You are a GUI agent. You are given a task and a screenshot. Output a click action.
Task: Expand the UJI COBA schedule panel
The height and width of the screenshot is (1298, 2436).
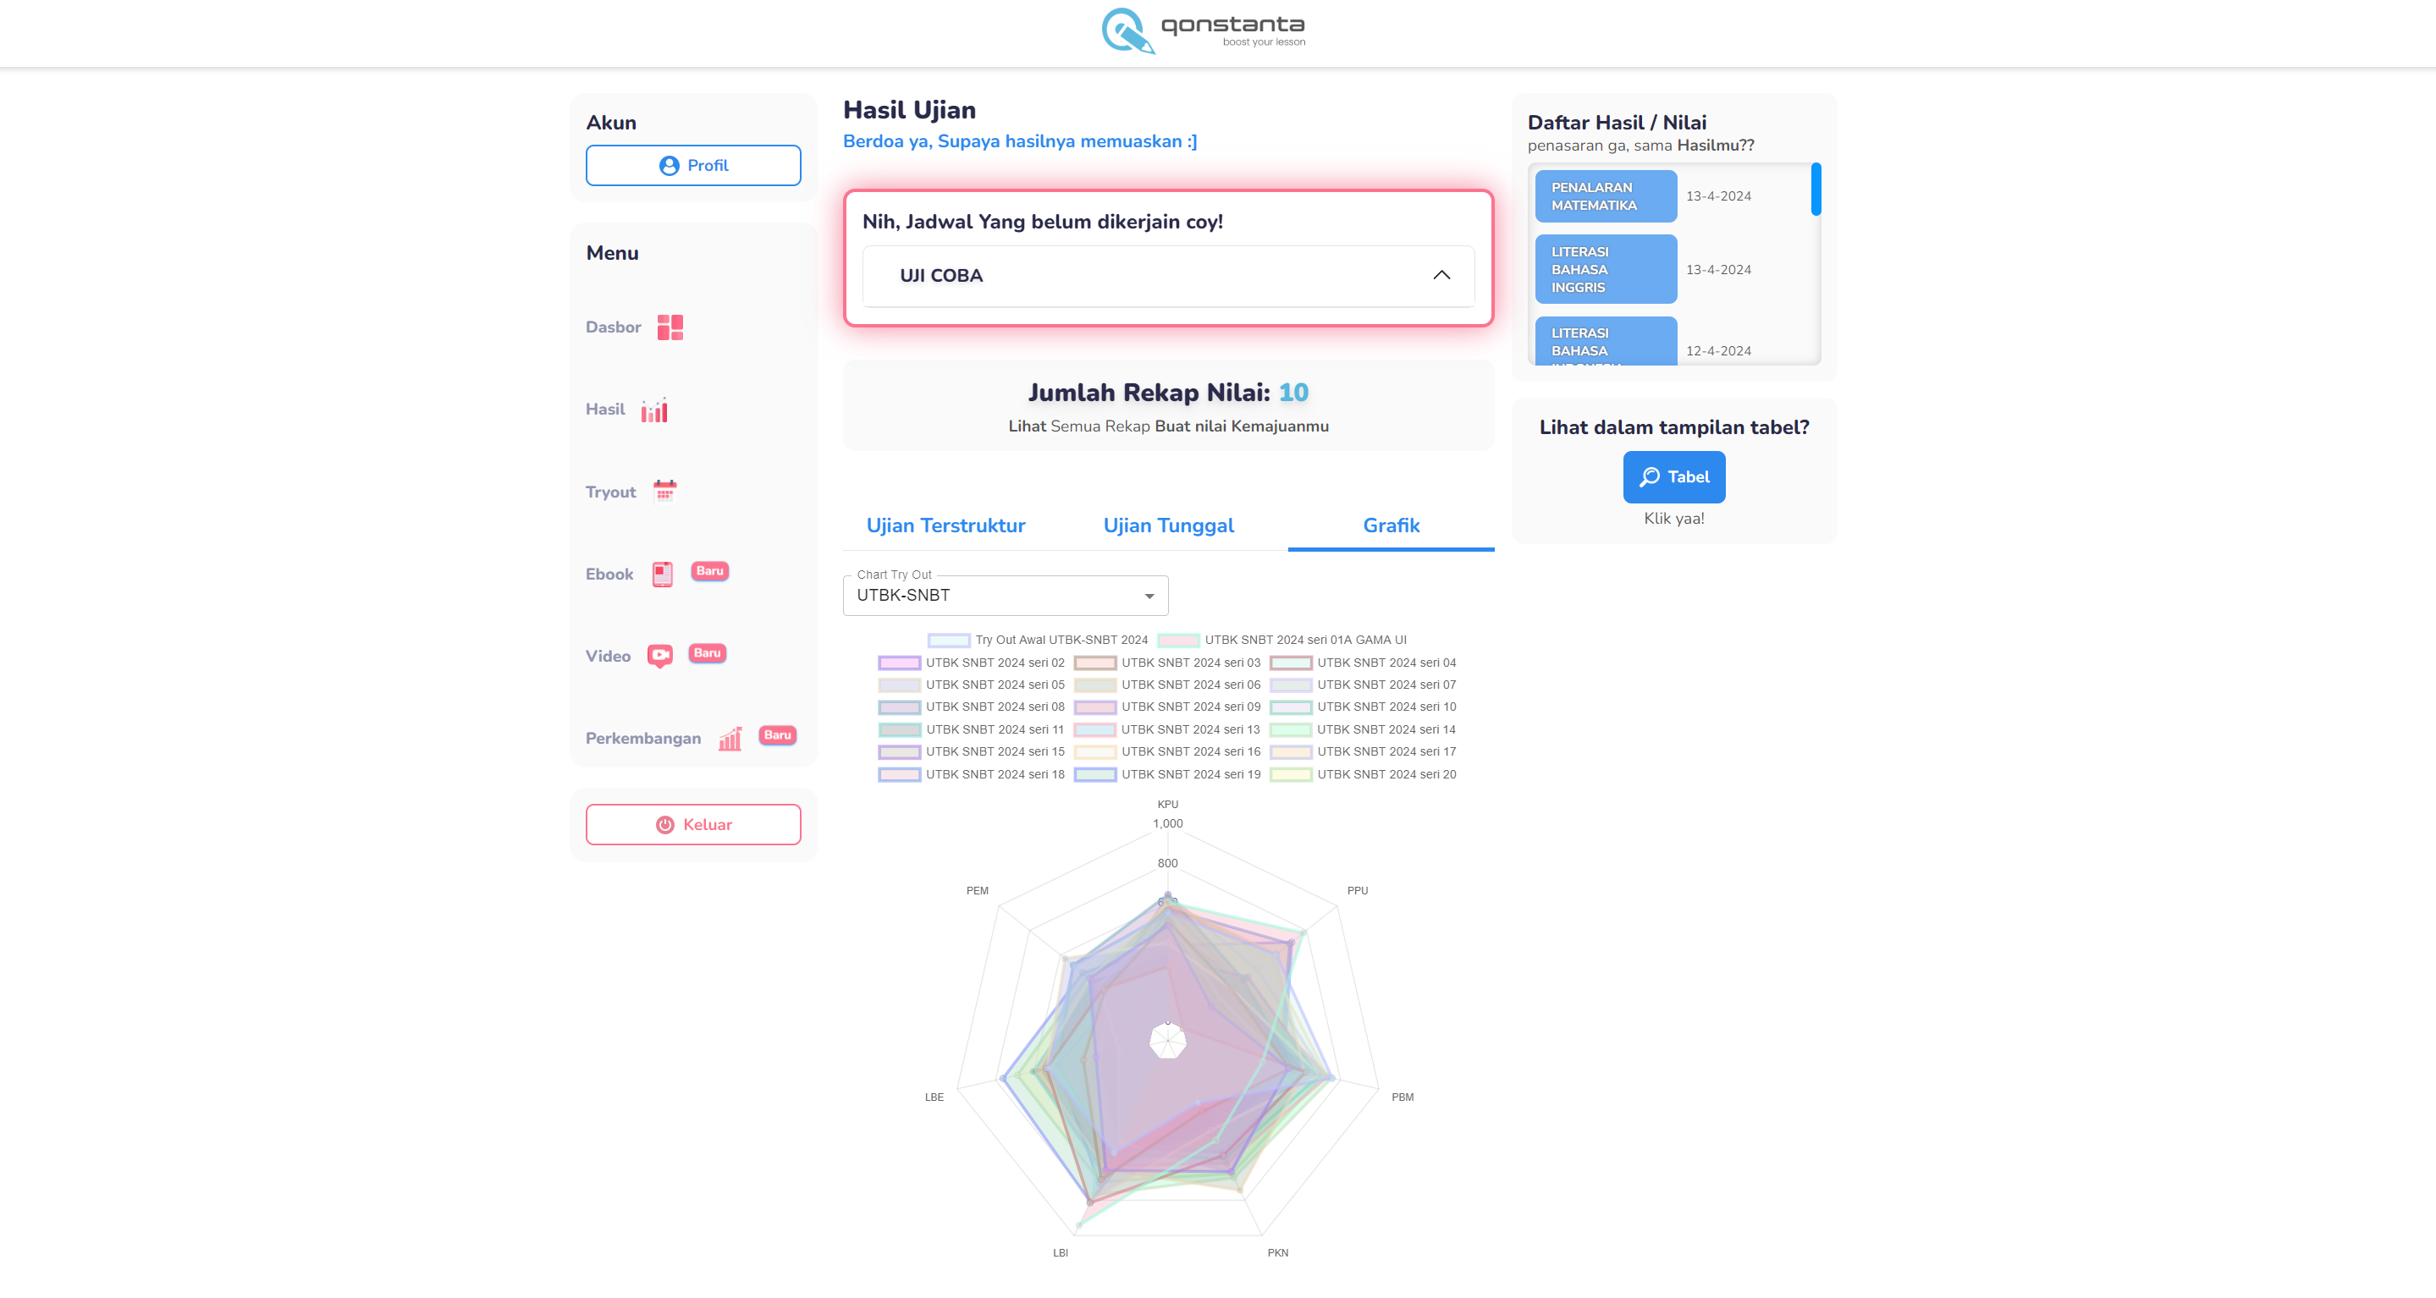[x=1167, y=275]
